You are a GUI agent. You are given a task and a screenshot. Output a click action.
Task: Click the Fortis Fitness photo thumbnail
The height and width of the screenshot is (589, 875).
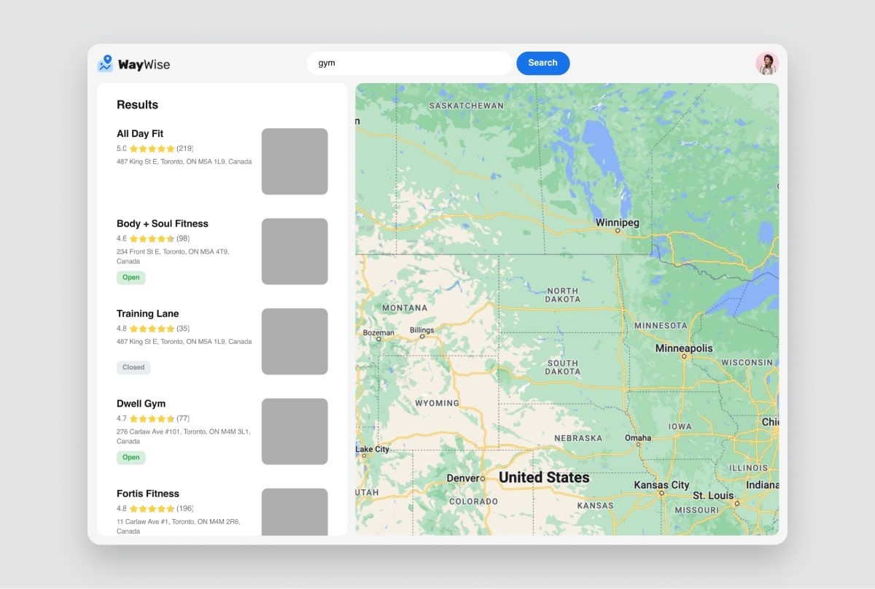tap(295, 512)
